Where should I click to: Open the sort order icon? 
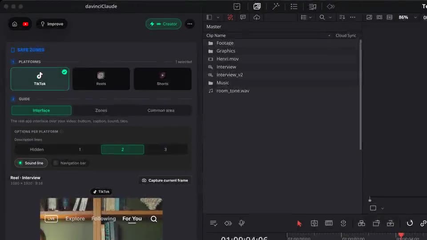[x=342, y=17]
